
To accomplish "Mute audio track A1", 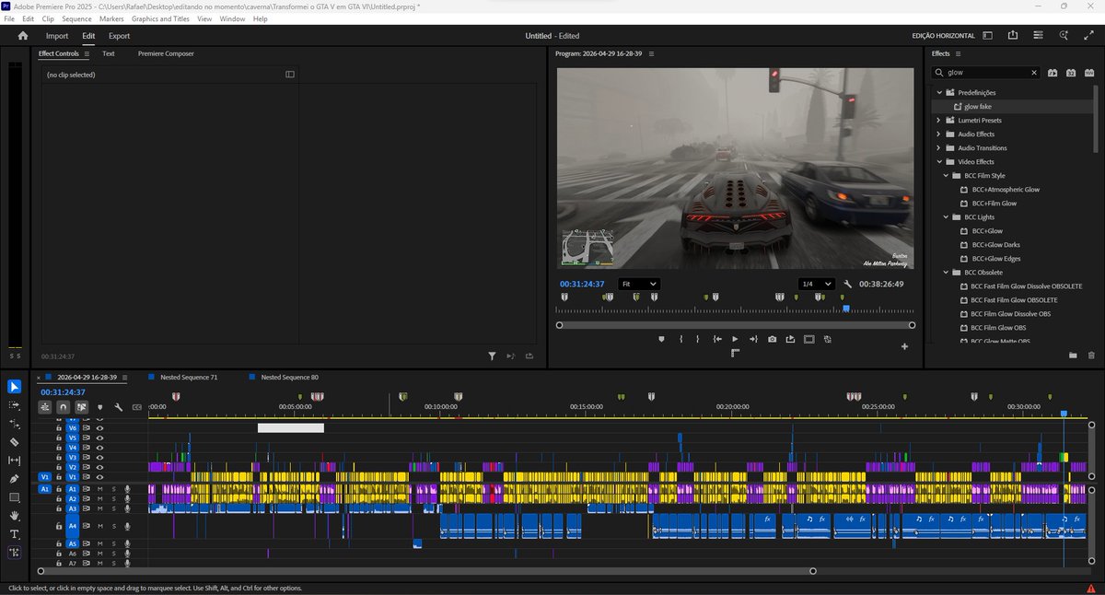I will tap(100, 489).
